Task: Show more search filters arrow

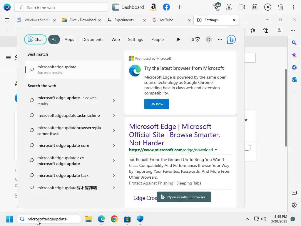Action: pyautogui.click(x=178, y=39)
